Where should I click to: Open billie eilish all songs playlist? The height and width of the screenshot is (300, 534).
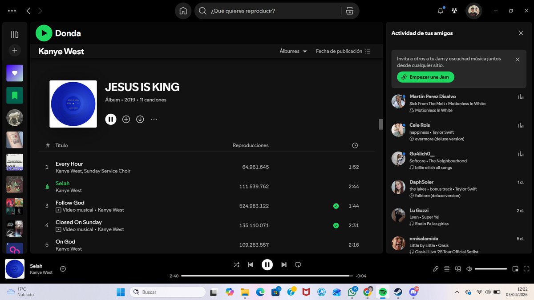coord(433,168)
